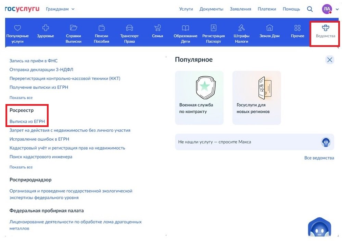Open the Военная служба по контракту card

coord(199,98)
